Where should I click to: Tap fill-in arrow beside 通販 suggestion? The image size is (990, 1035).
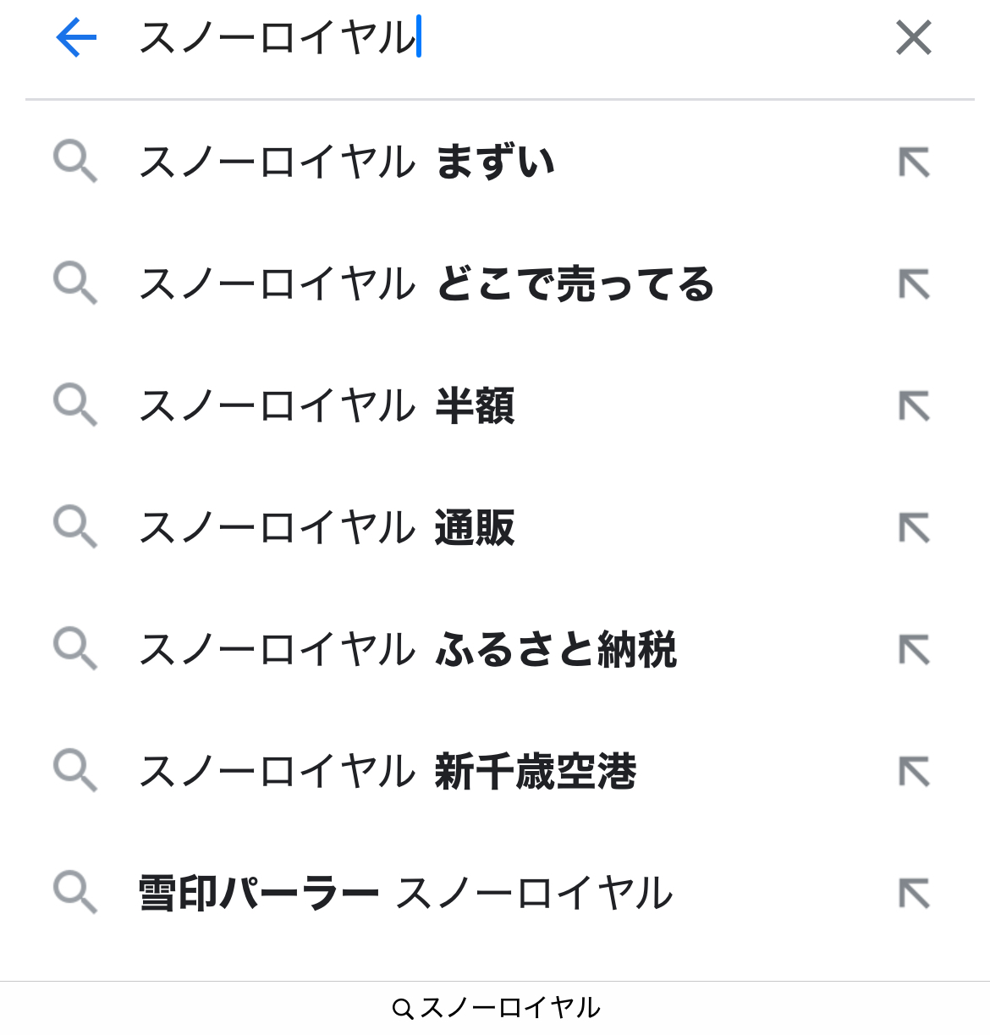914,527
